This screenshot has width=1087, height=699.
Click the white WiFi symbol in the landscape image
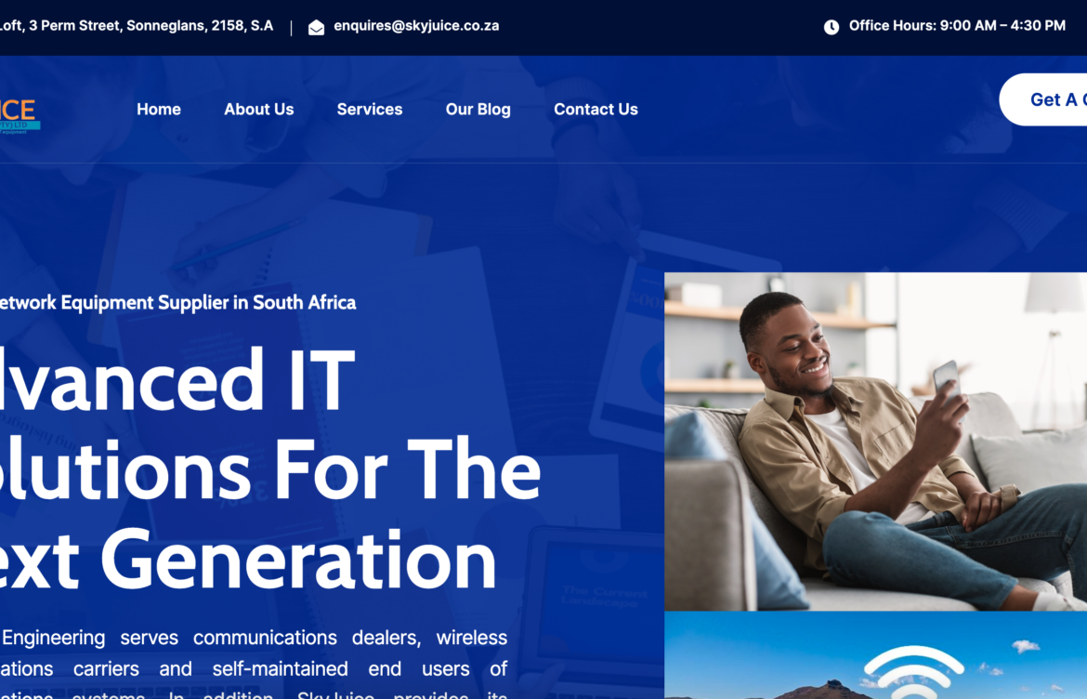tap(913, 671)
